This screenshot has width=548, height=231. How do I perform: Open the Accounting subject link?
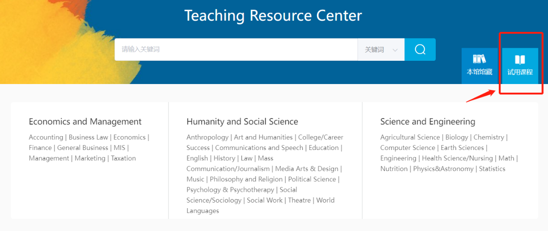(46, 137)
